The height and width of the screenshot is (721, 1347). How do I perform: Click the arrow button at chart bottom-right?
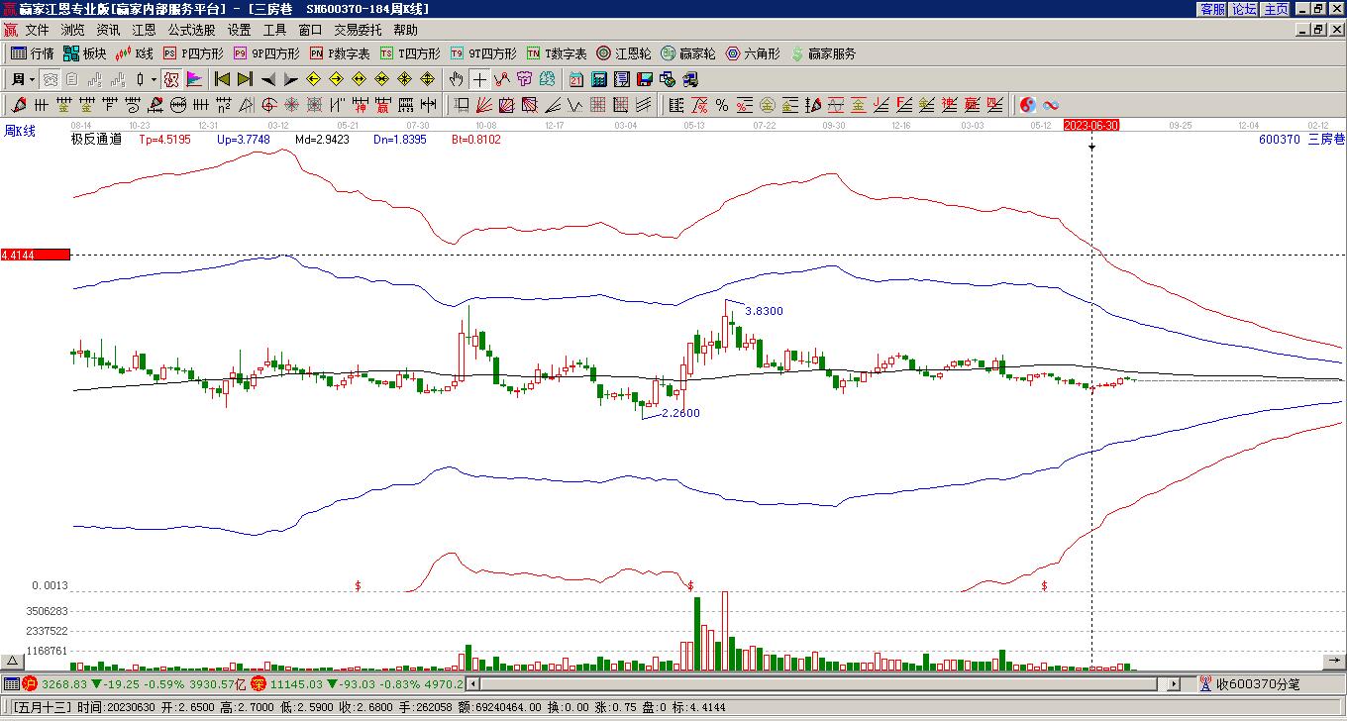pos(1335,661)
